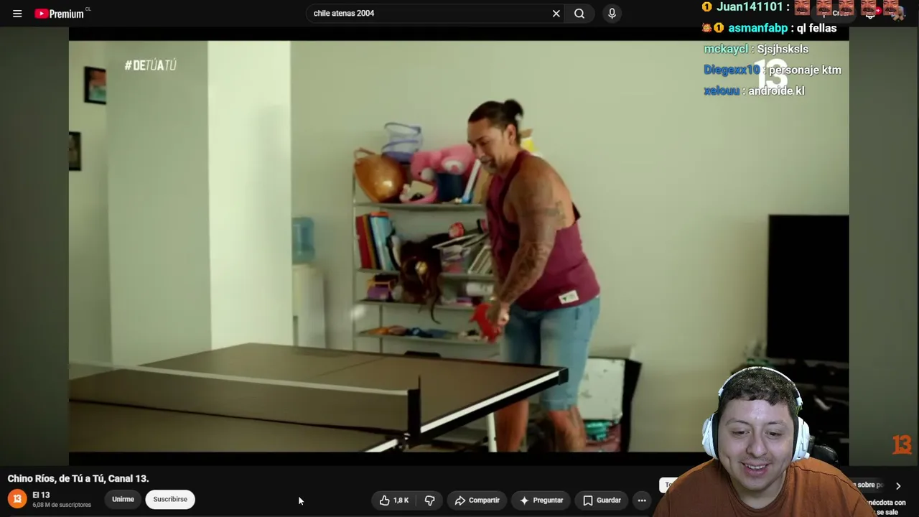The image size is (919, 517).
Task: Clear the search text with the X
Action: point(556,14)
